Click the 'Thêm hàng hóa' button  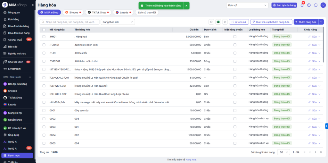click(x=306, y=22)
